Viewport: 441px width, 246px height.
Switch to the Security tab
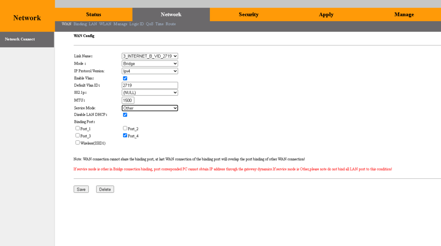248,15
